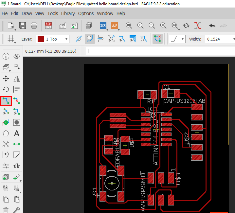
Task: Open the Library menu
Action: (x=68, y=13)
